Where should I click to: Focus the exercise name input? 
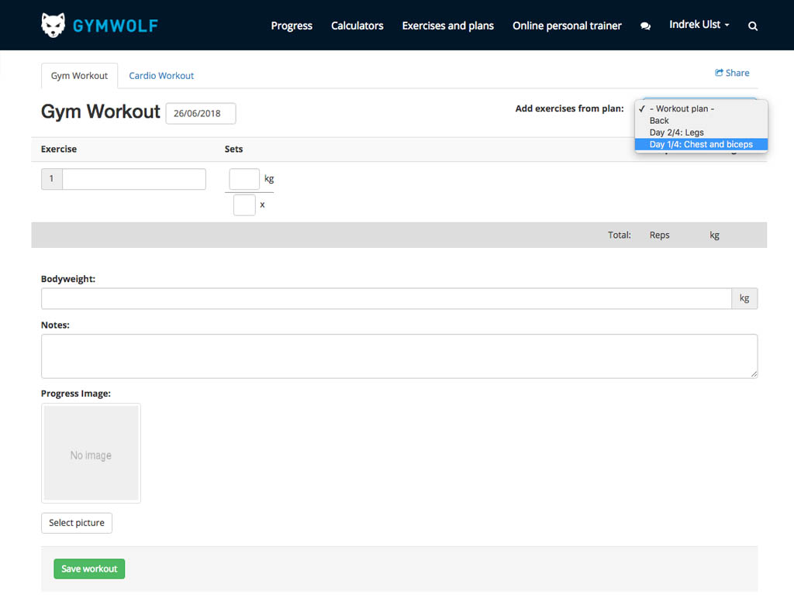click(133, 179)
